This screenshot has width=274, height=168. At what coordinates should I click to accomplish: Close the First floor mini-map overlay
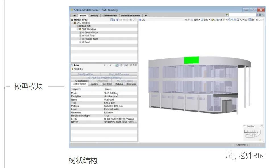(262, 126)
